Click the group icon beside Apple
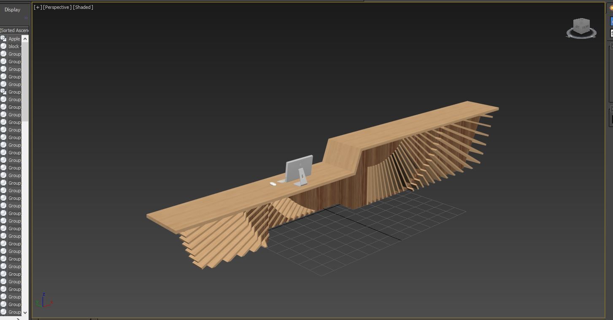The image size is (613, 320). pyautogui.click(x=3, y=39)
